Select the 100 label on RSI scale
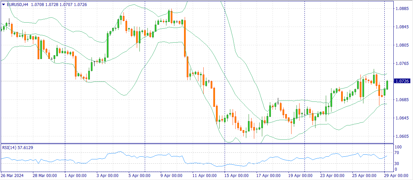The image size is (413, 180). click(x=398, y=147)
